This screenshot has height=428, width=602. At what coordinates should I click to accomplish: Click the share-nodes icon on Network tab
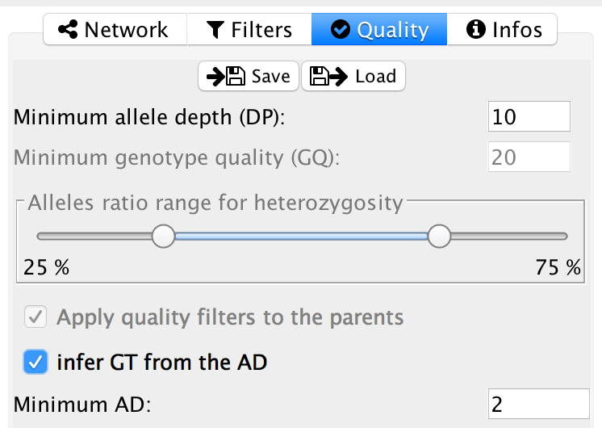point(69,31)
